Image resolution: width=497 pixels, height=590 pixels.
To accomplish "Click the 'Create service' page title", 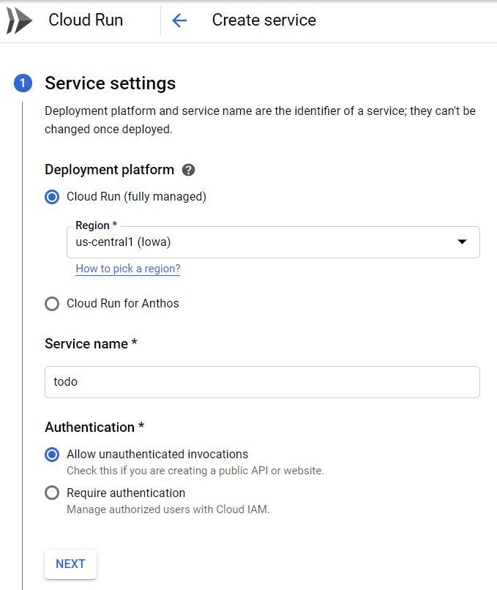I will [264, 20].
